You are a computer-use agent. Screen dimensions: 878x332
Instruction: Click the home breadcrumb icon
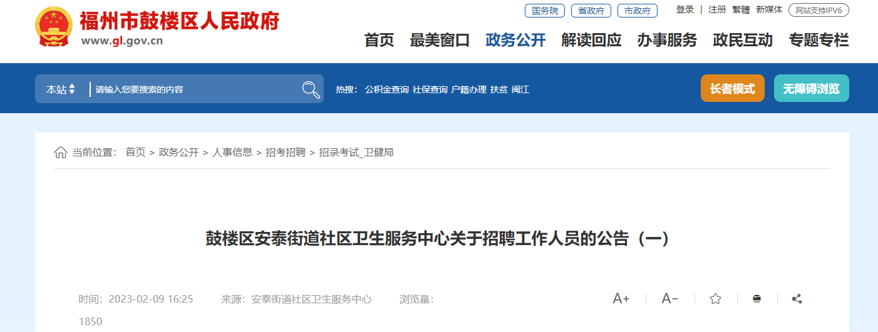[61, 152]
